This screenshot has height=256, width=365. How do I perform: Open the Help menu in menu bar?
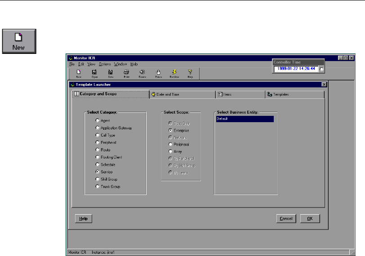tap(134, 64)
